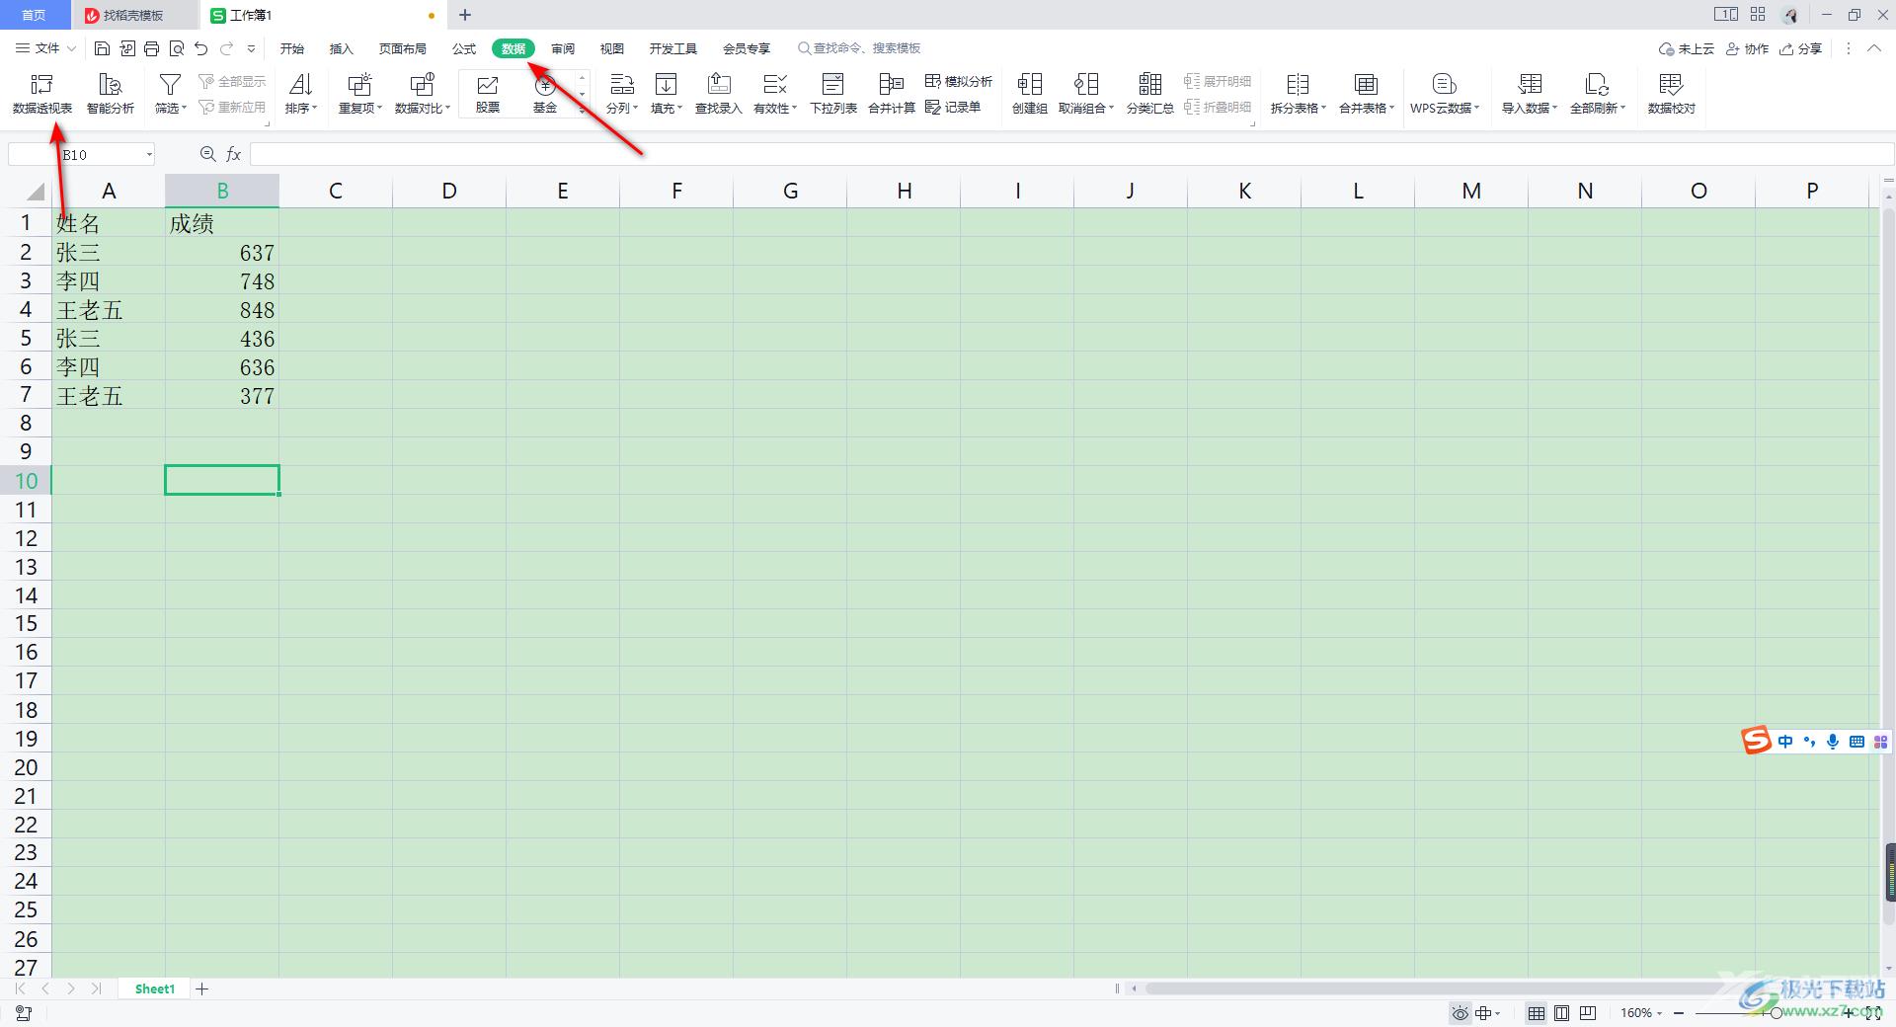Click the 拆分表格 split table icon
The width and height of the screenshot is (1896, 1027).
coord(1298,85)
